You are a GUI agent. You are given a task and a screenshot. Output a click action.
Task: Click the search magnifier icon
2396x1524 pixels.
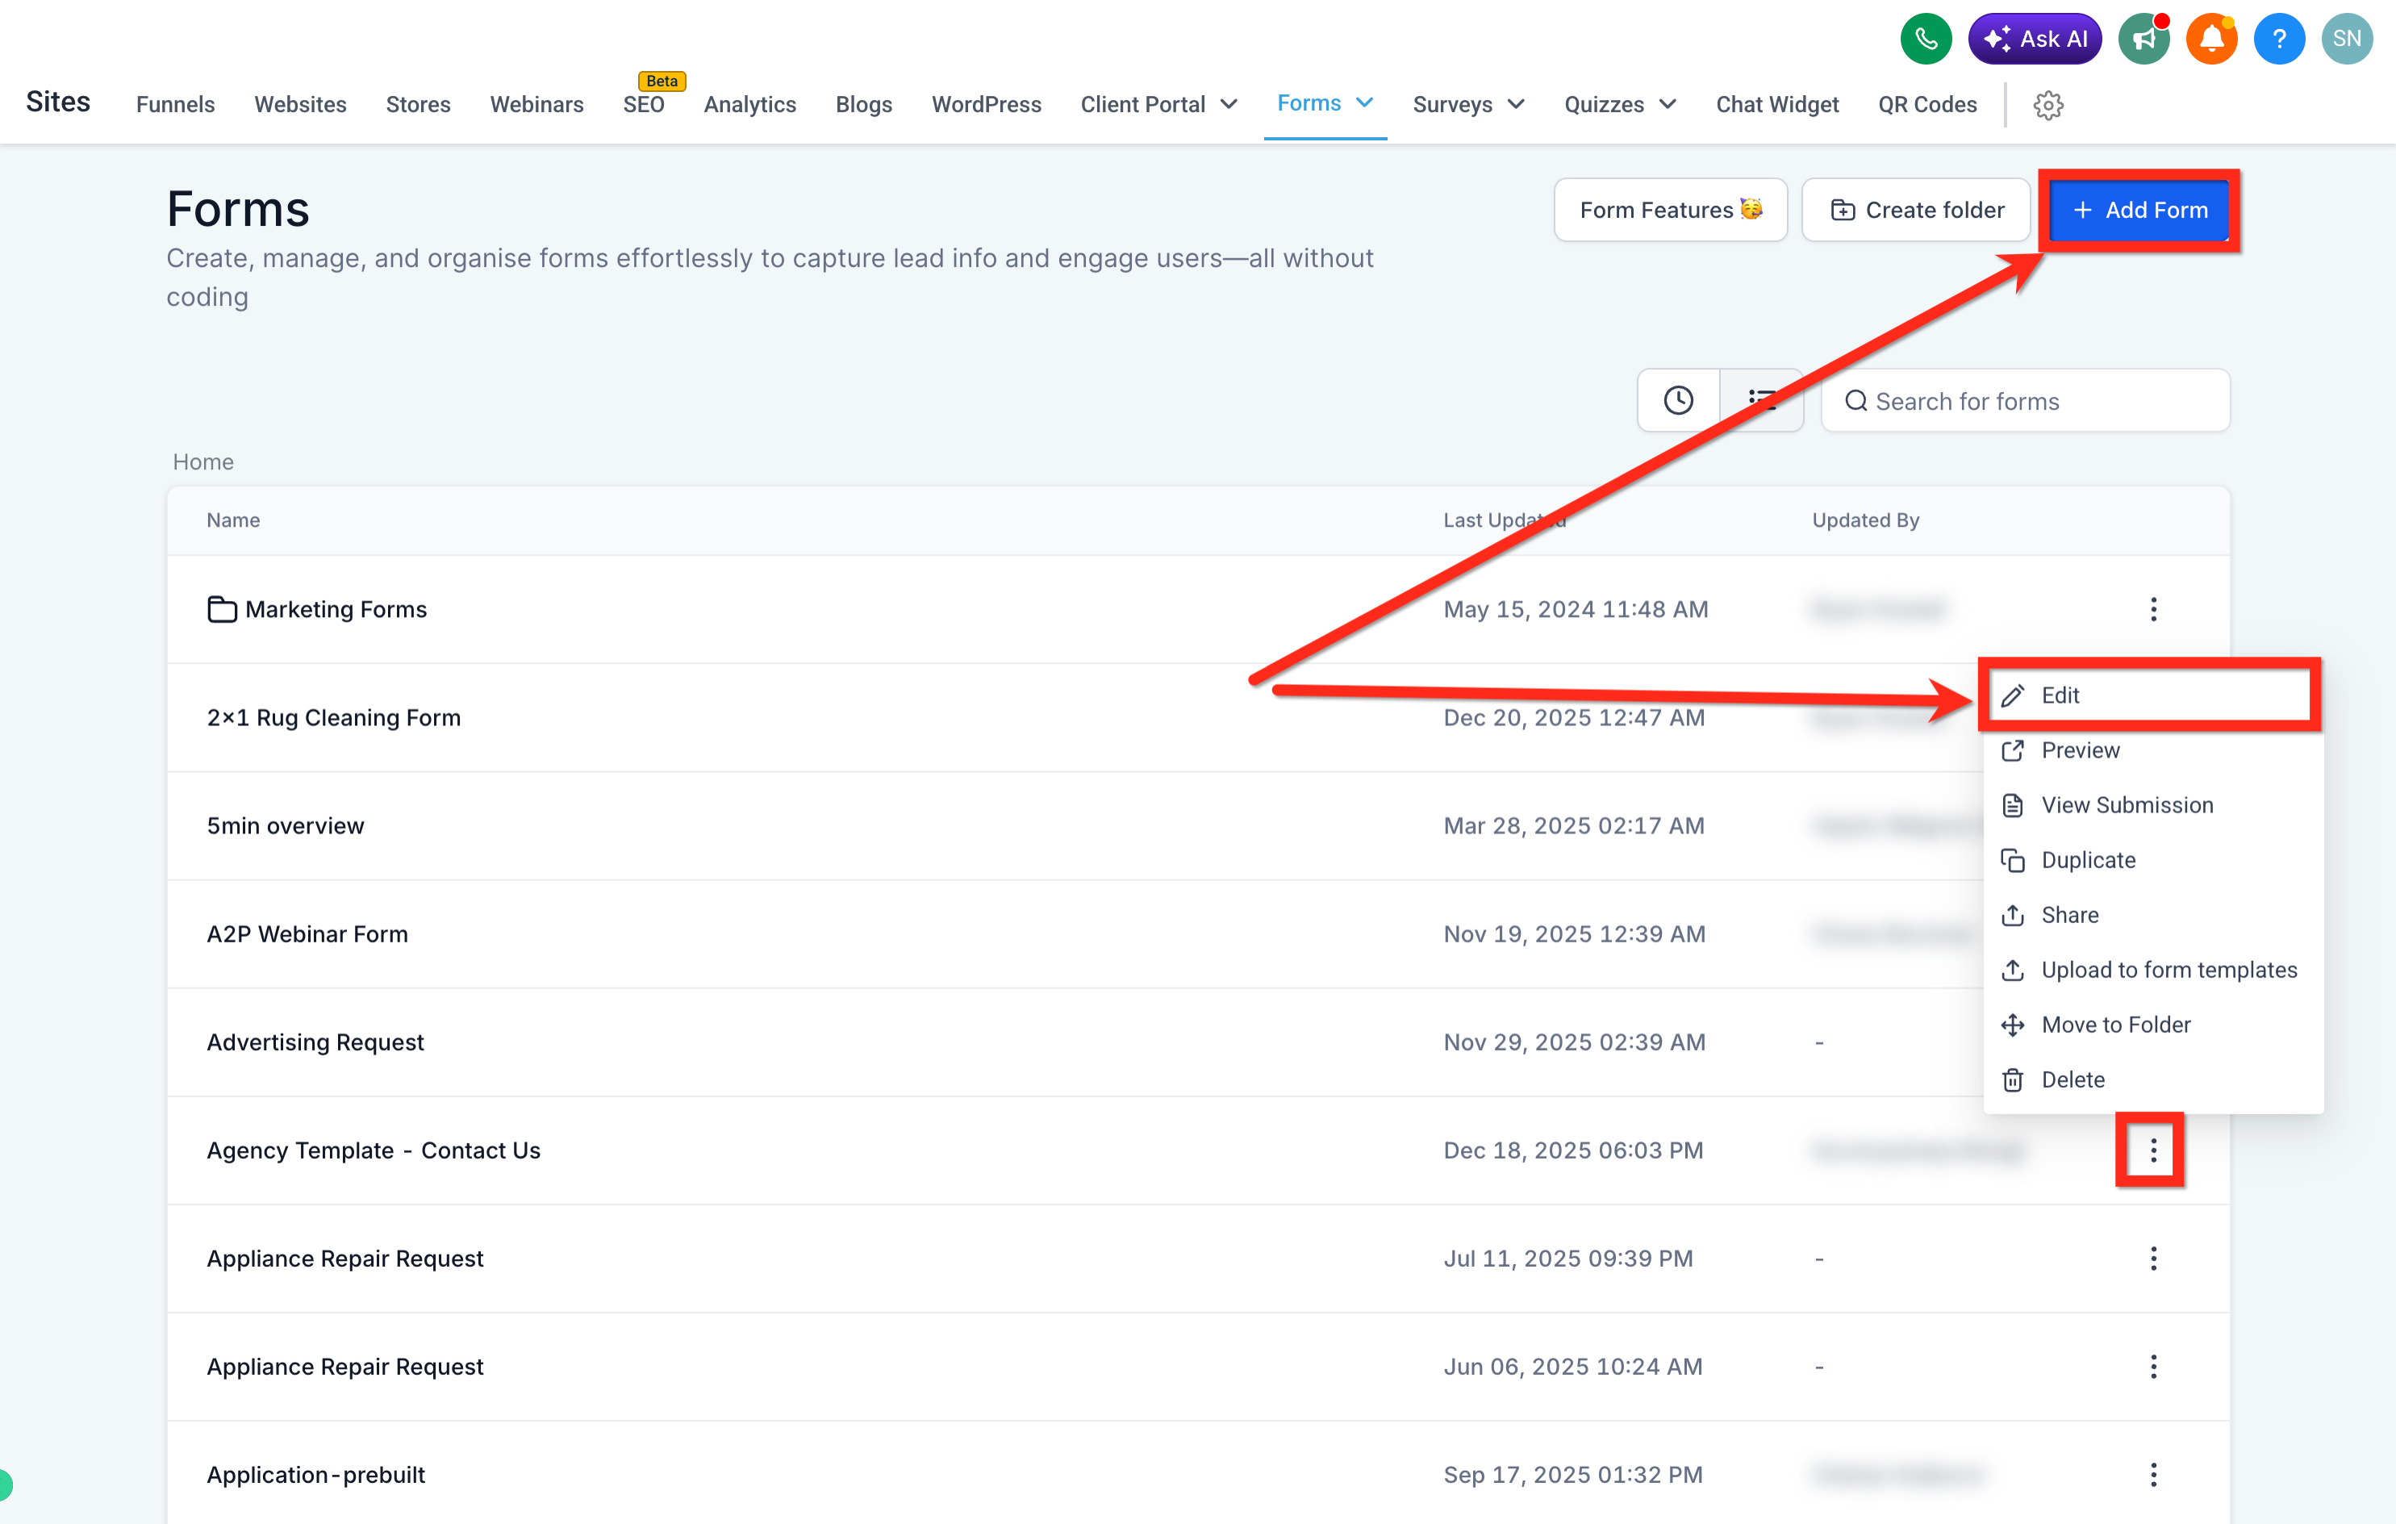[x=1855, y=401]
